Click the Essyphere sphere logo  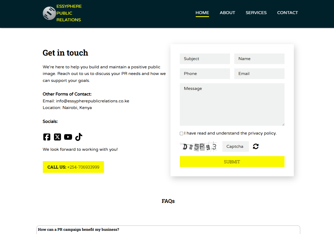[49, 13]
